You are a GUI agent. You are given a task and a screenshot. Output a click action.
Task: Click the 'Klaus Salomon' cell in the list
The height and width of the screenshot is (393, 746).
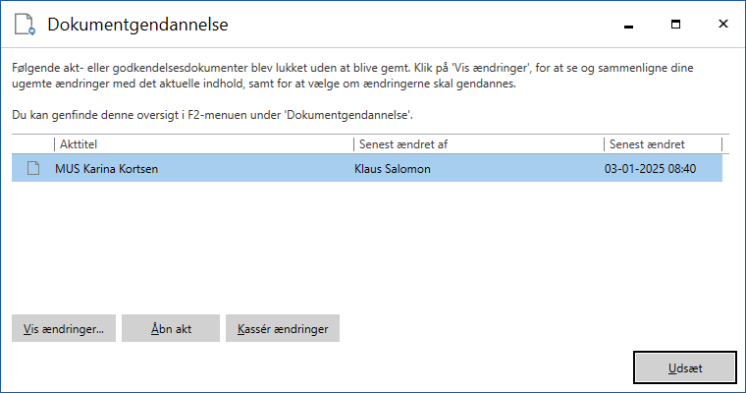[x=394, y=168]
